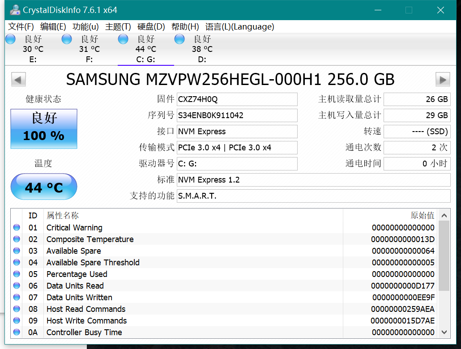Select the Critical Warning attribute name
This screenshot has height=349, width=461.
(x=74, y=228)
